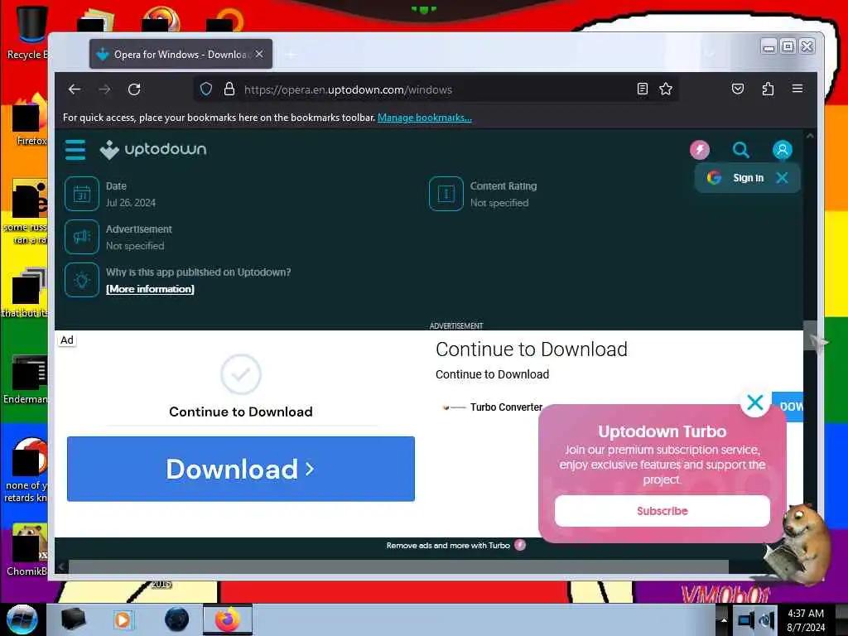Open the extensions puzzle icon
Viewport: 848px width, 636px height.
[x=768, y=89]
